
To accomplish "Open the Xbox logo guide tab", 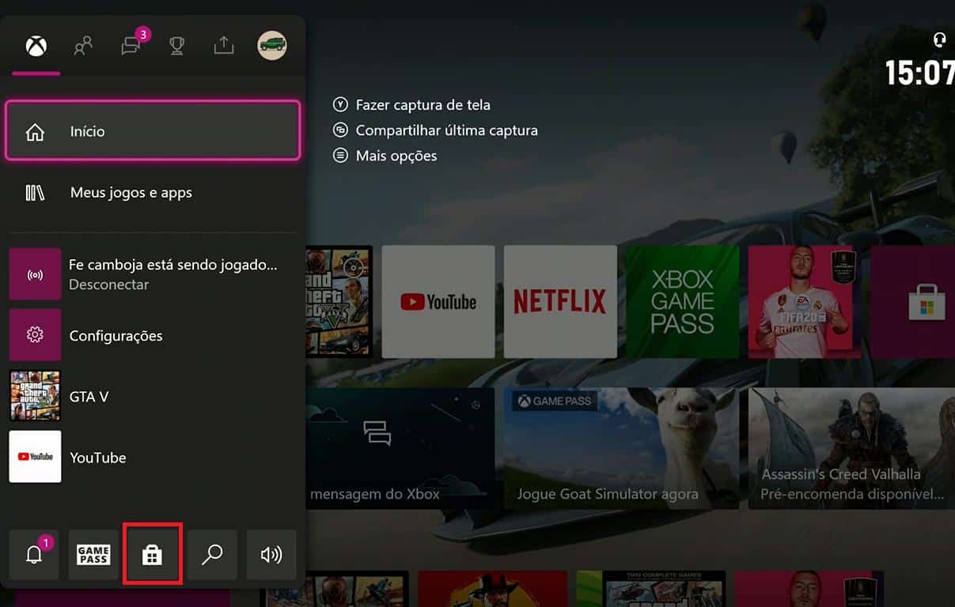I will pos(36,47).
